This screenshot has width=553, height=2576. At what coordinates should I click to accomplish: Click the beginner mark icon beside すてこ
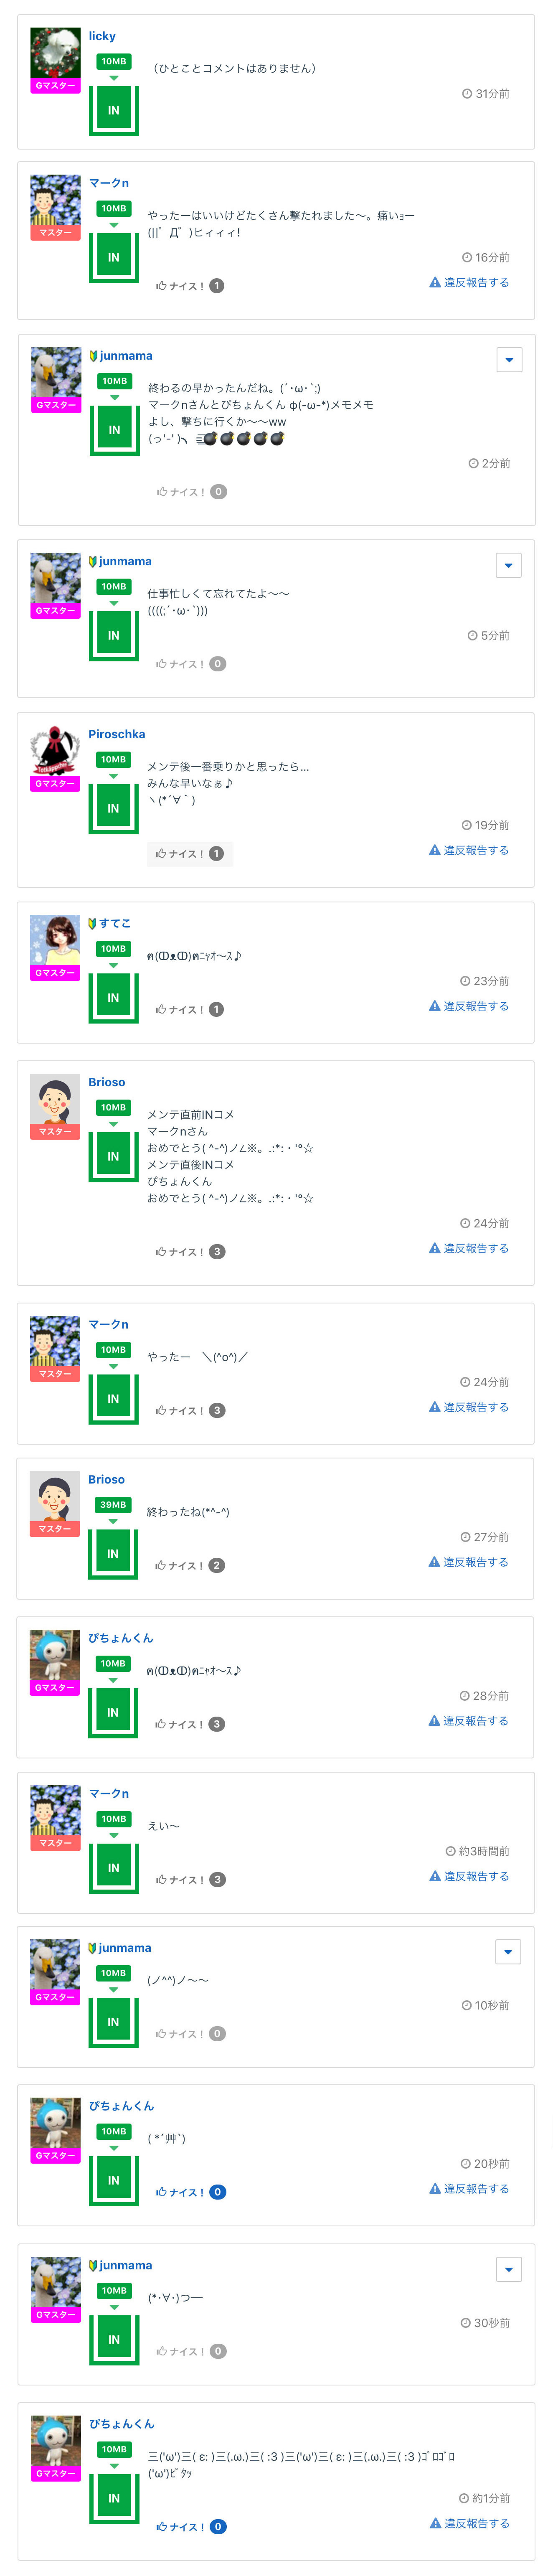[x=92, y=923]
